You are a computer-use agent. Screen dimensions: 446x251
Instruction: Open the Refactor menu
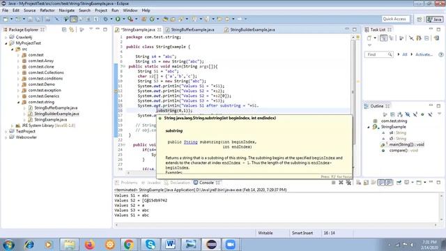(x=47, y=10)
